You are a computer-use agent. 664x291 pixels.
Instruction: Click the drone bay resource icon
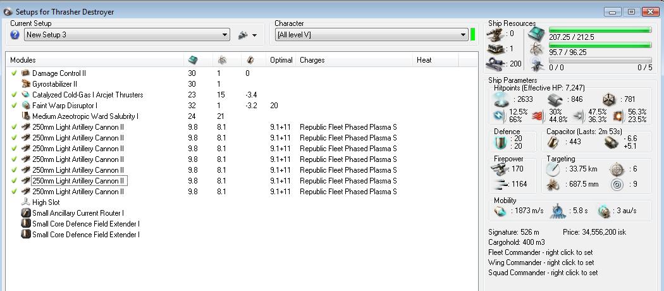[536, 65]
